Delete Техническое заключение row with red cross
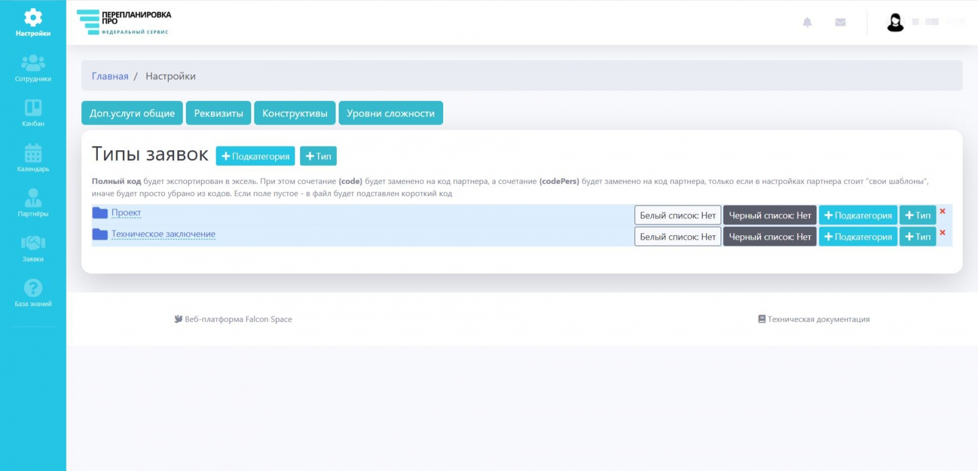Screen dimensions: 978x471 click(x=943, y=233)
